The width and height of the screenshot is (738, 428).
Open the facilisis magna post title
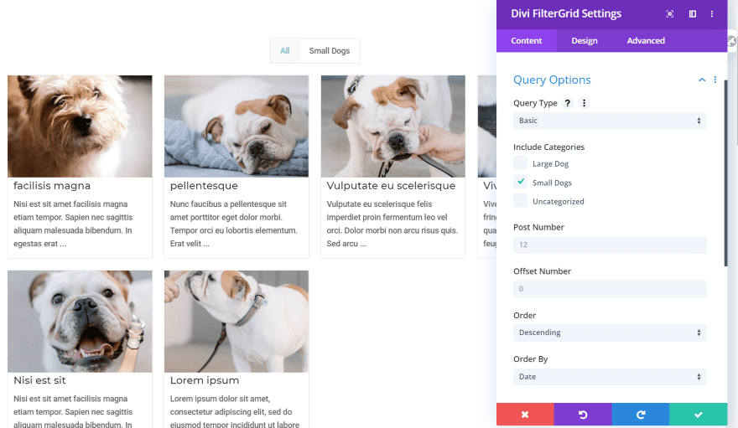point(52,186)
